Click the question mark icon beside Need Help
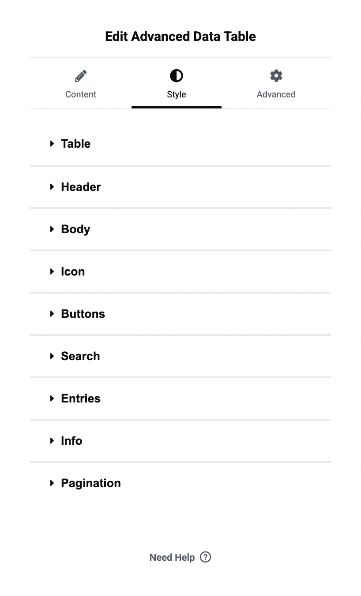 click(205, 557)
